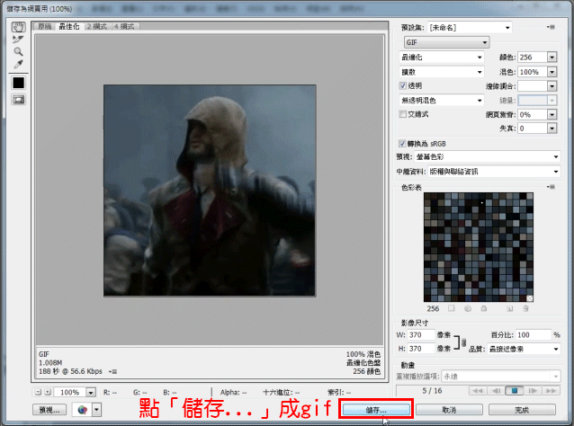This screenshot has width=574, height=426.
Task: Add new color icon in color table
Action: click(509, 308)
